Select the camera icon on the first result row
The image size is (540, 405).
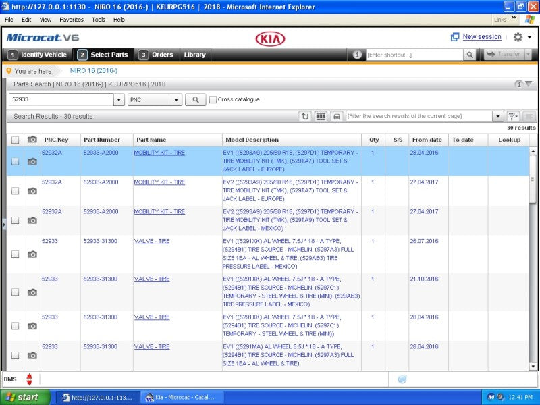[x=32, y=161]
